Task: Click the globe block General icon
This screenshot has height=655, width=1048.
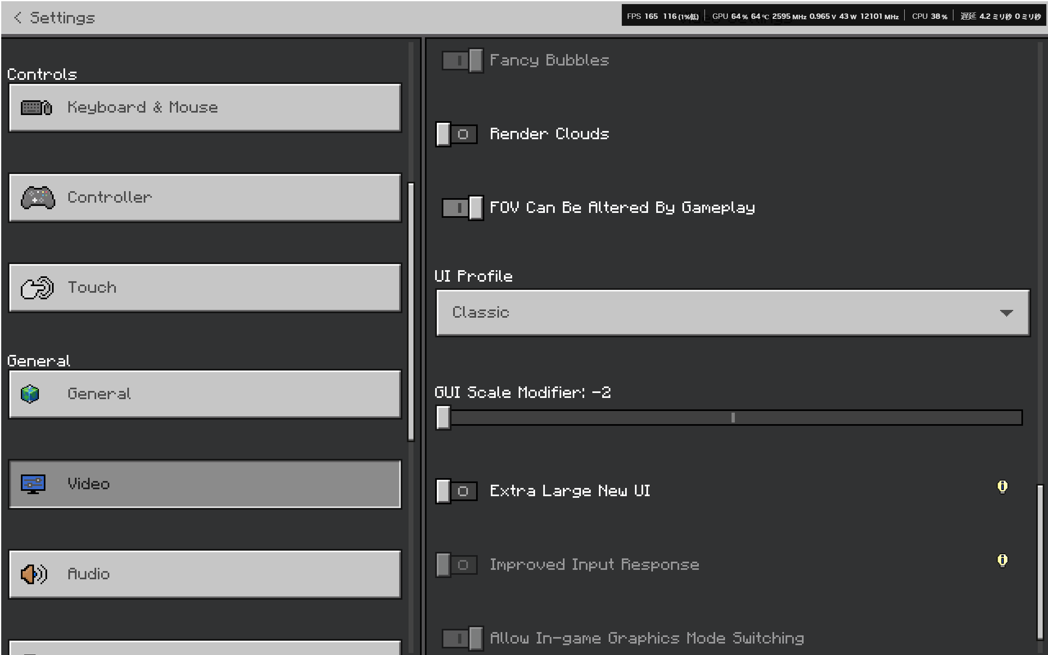Action: pyautogui.click(x=30, y=394)
